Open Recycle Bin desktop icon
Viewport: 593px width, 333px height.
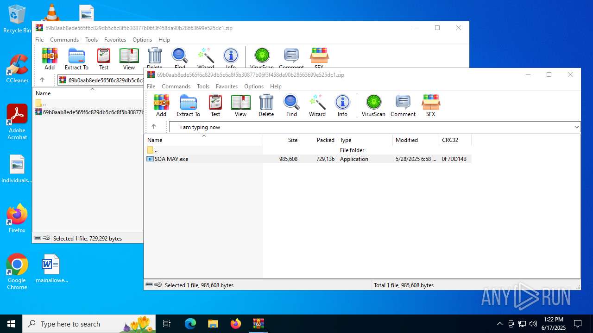coord(17,19)
